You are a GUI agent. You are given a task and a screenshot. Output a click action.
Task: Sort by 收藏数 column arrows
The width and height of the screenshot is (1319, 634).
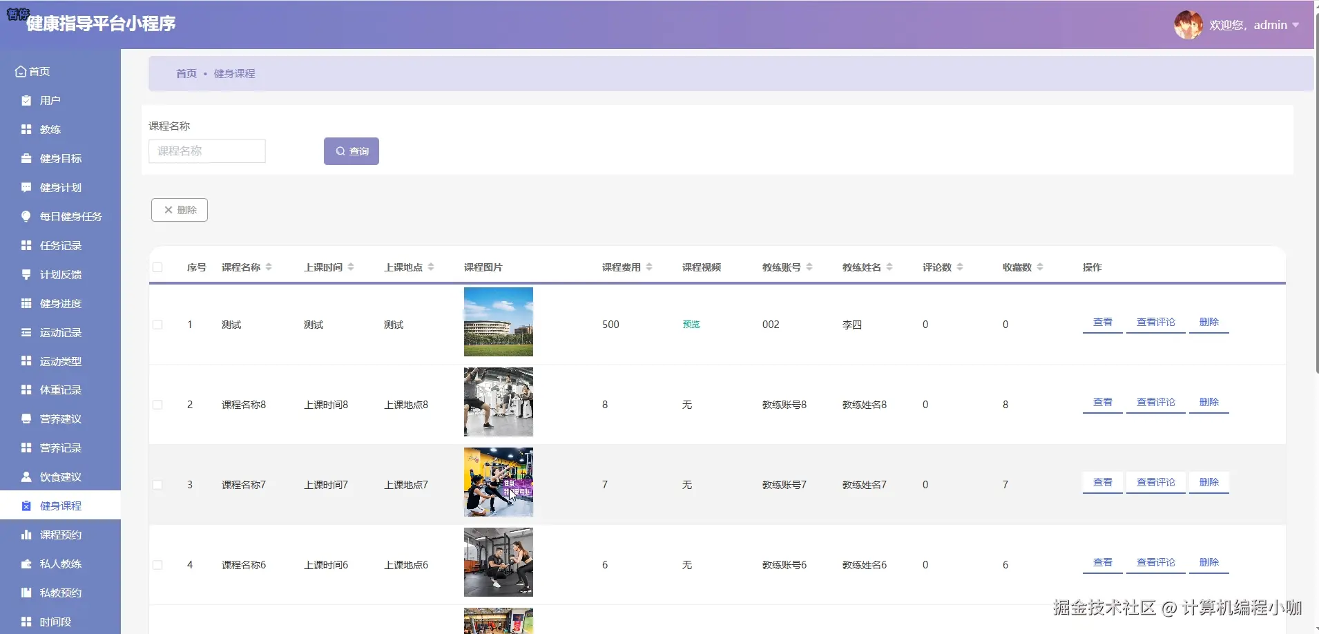click(1040, 267)
